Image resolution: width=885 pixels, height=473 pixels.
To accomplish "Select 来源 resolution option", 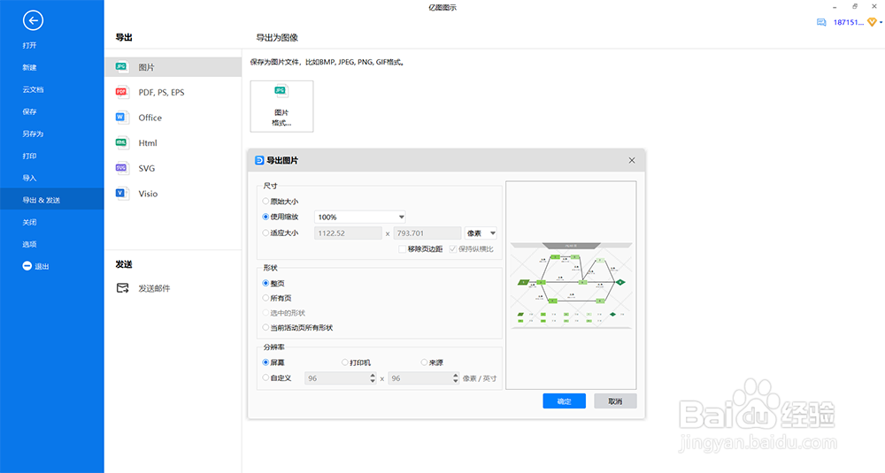I will (424, 362).
